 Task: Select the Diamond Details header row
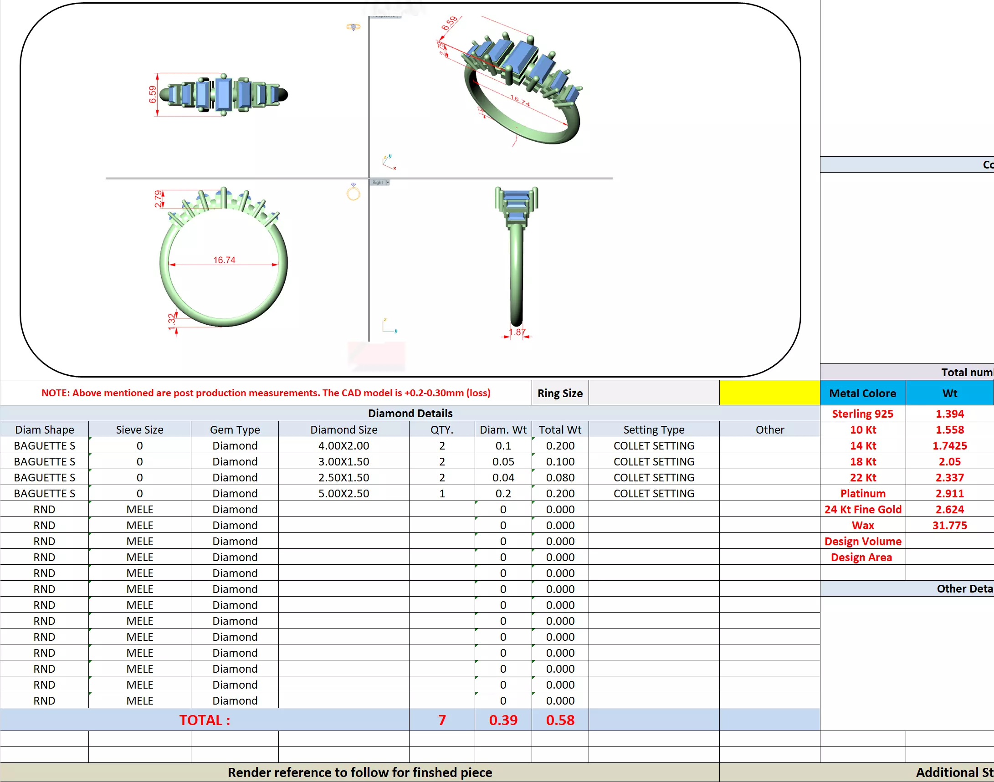pyautogui.click(x=410, y=413)
